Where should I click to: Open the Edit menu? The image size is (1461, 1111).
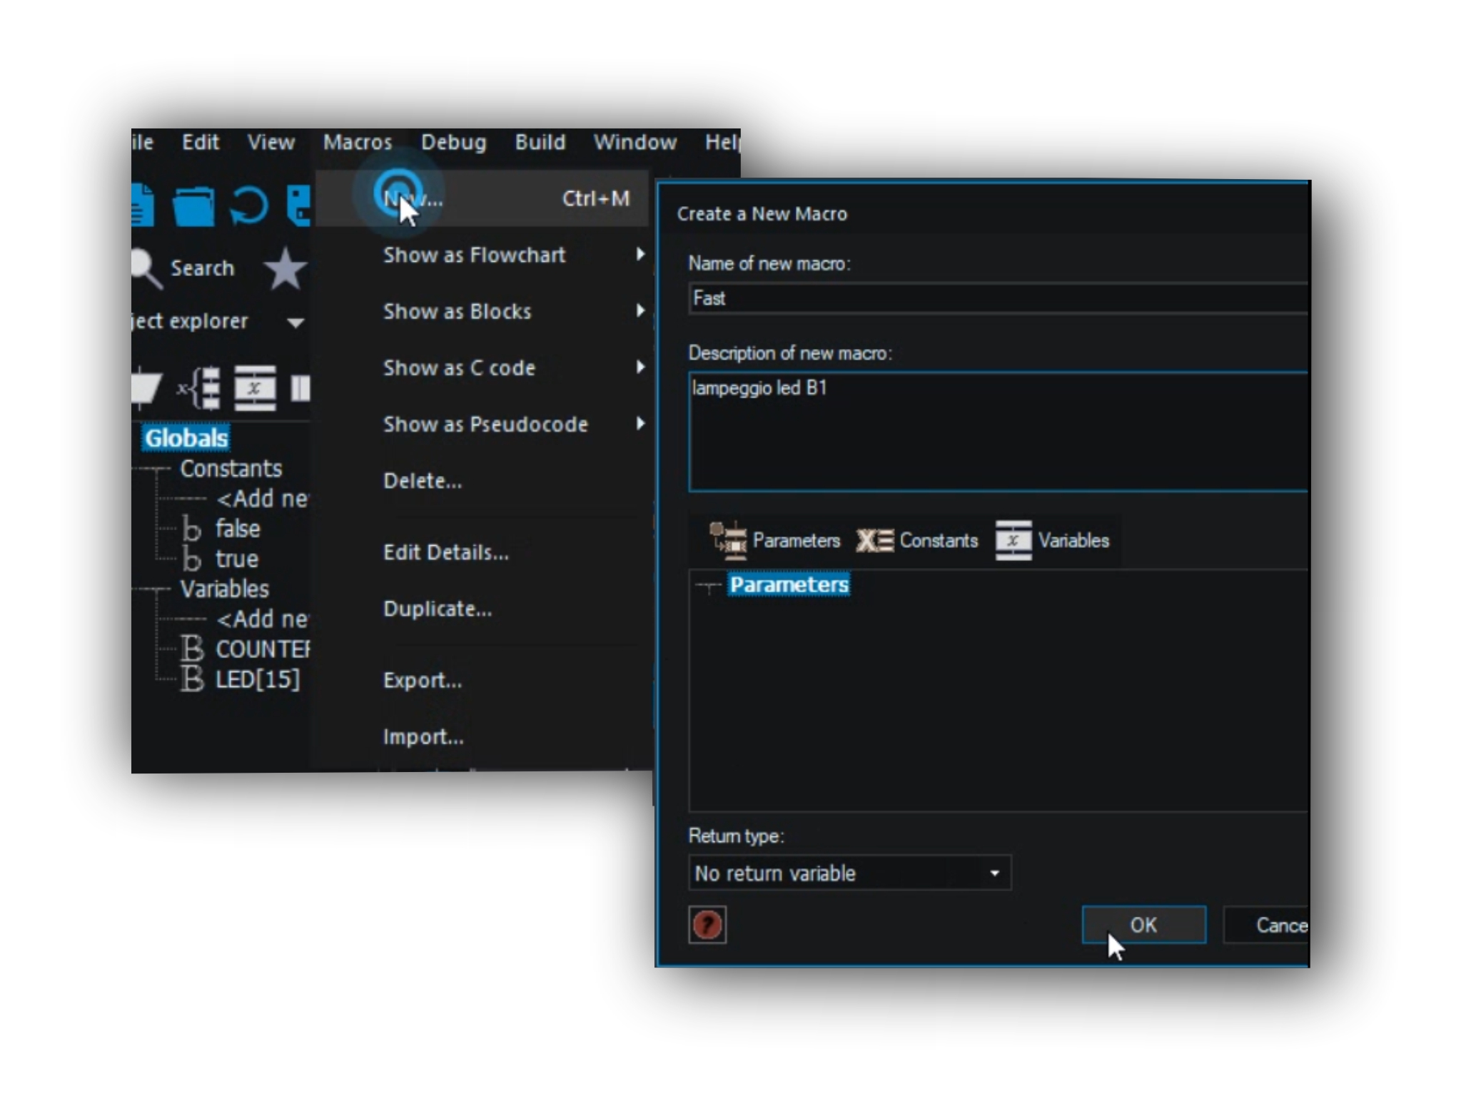click(200, 142)
